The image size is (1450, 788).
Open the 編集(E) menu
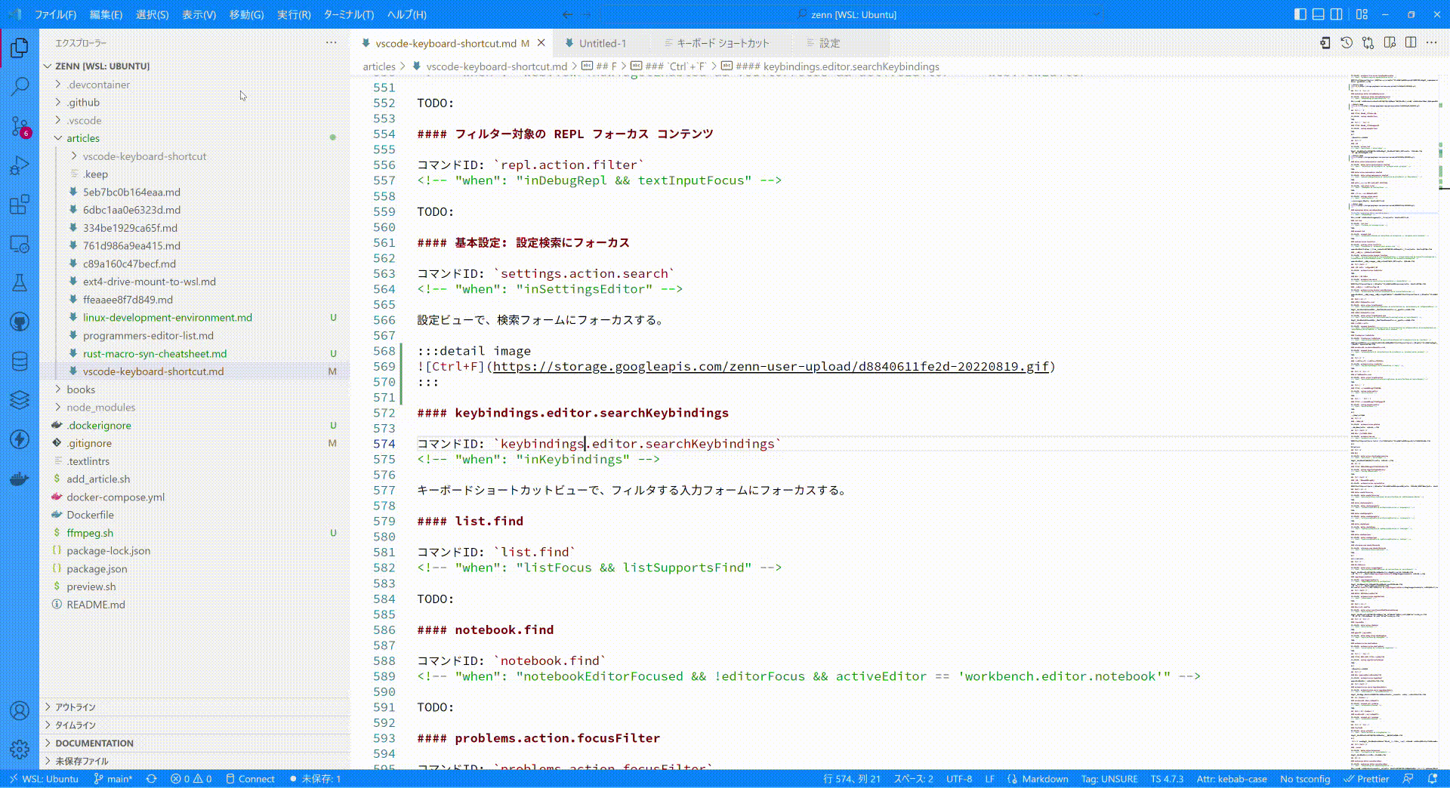[x=105, y=14]
